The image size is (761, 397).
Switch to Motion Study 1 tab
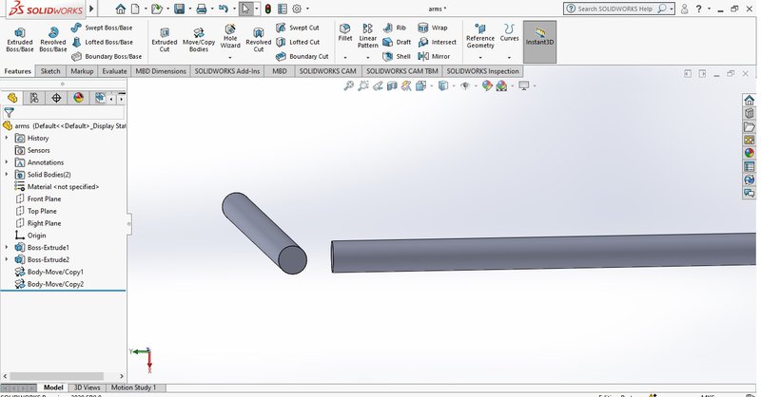coord(134,388)
